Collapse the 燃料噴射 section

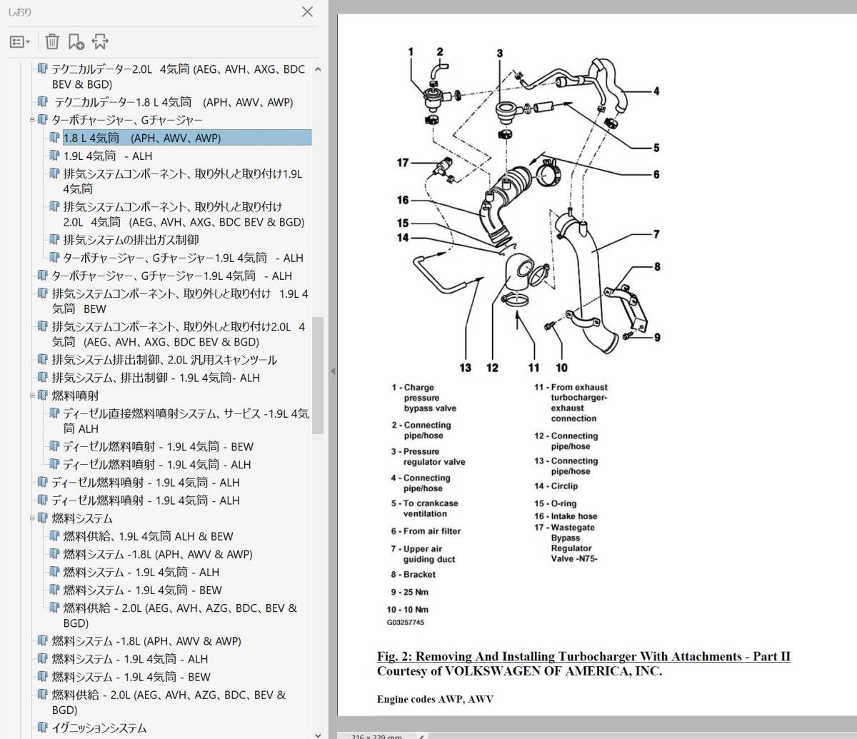click(x=32, y=396)
